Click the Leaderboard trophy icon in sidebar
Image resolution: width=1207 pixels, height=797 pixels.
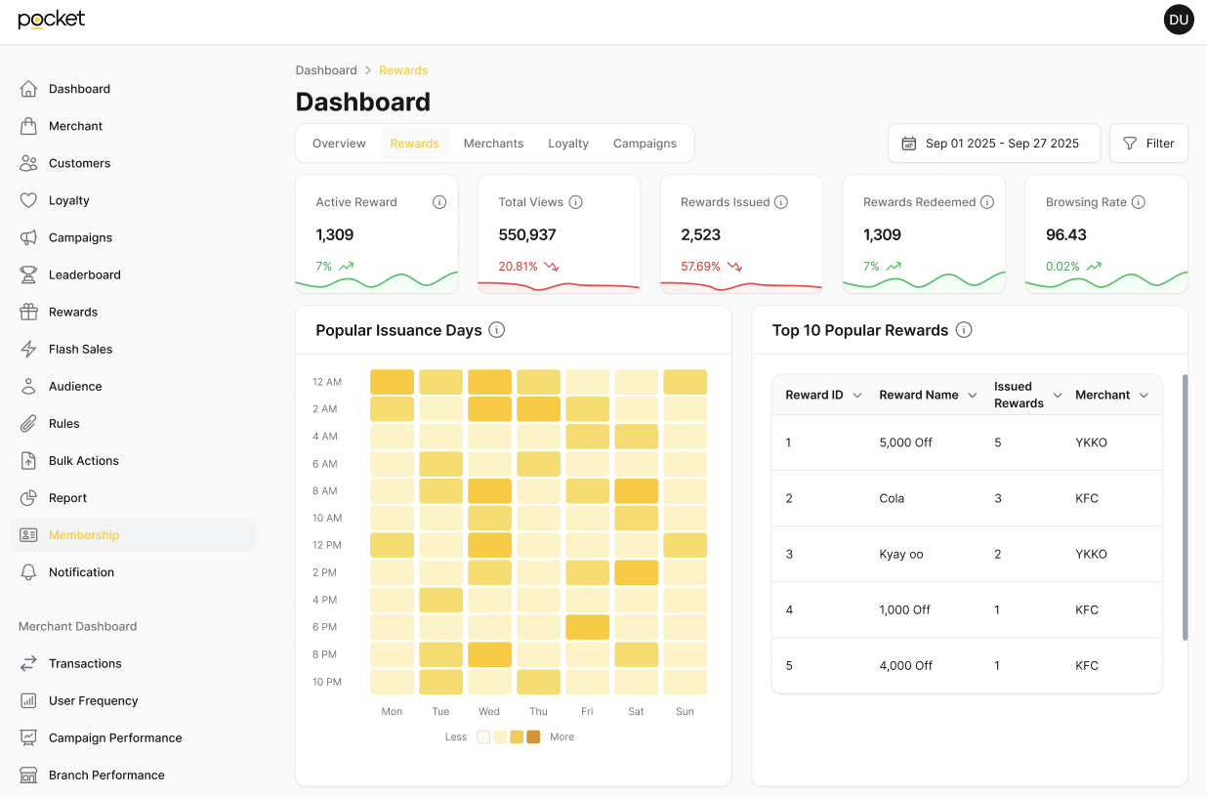tap(29, 275)
